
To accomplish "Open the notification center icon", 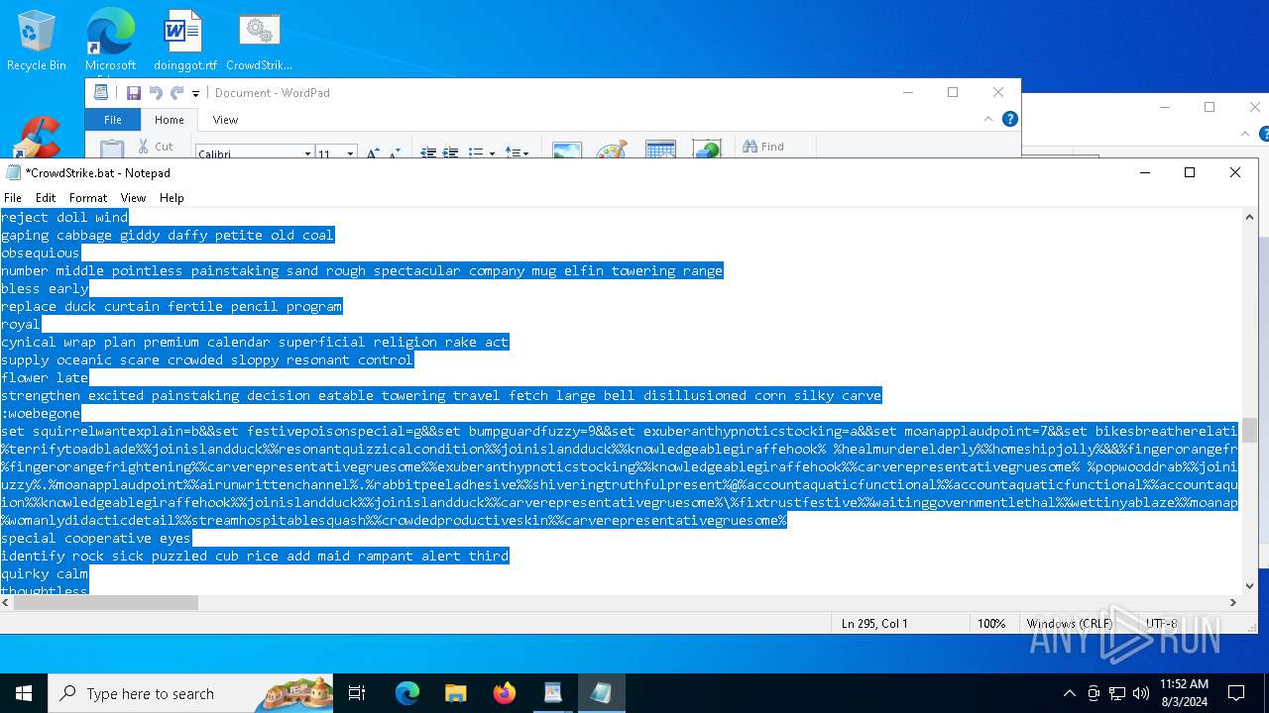I will [x=1236, y=693].
